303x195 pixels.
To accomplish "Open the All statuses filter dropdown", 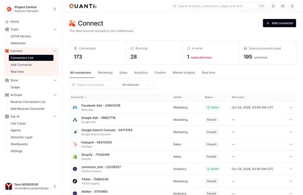I will tap(137, 85).
